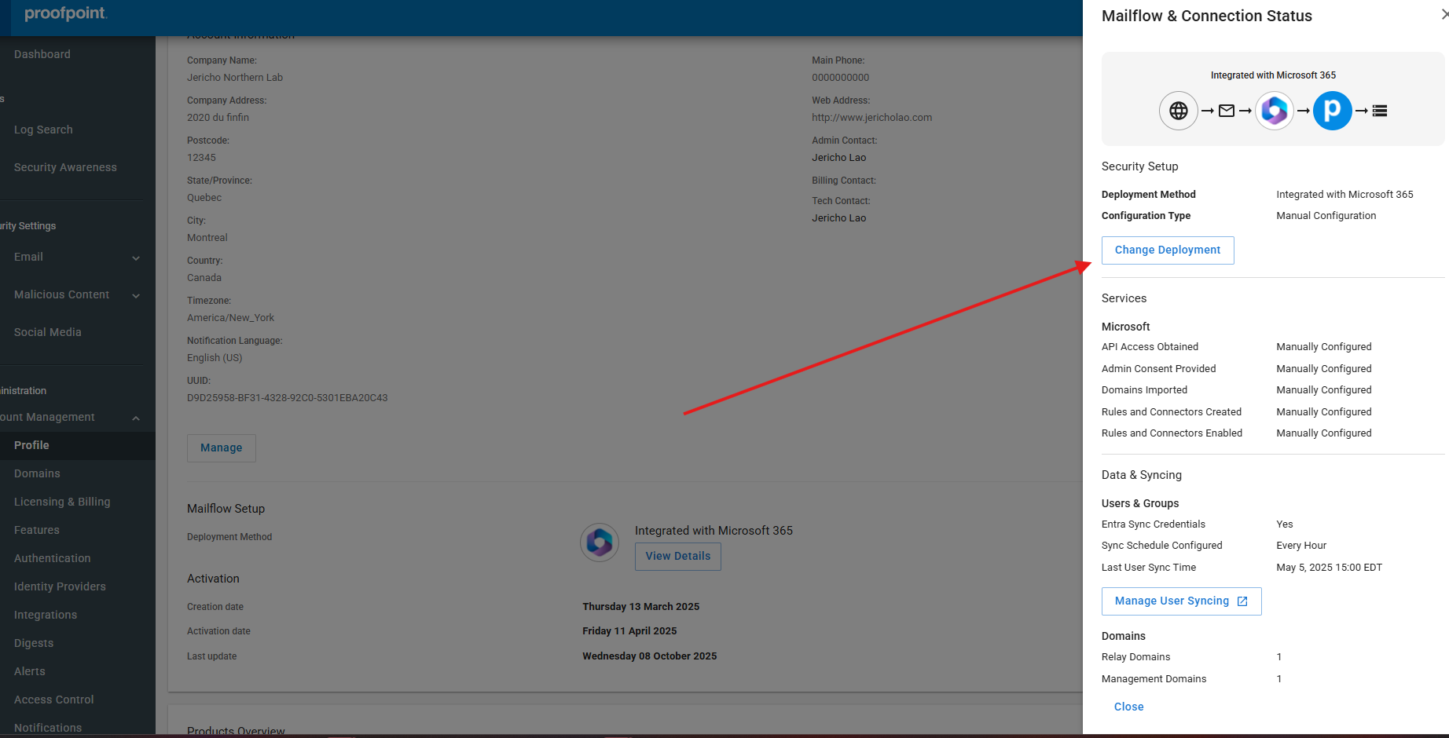Open Alerts settings
Viewport: 1449px width, 738px height.
coord(30,671)
